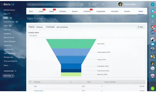Image resolution: width=156 pixels, height=93 pixels.
Task: Click the green New funnel segment
Action: [71, 44]
